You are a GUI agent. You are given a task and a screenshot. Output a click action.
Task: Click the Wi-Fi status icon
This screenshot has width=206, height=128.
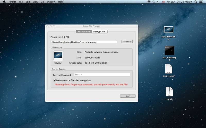(149, 2)
